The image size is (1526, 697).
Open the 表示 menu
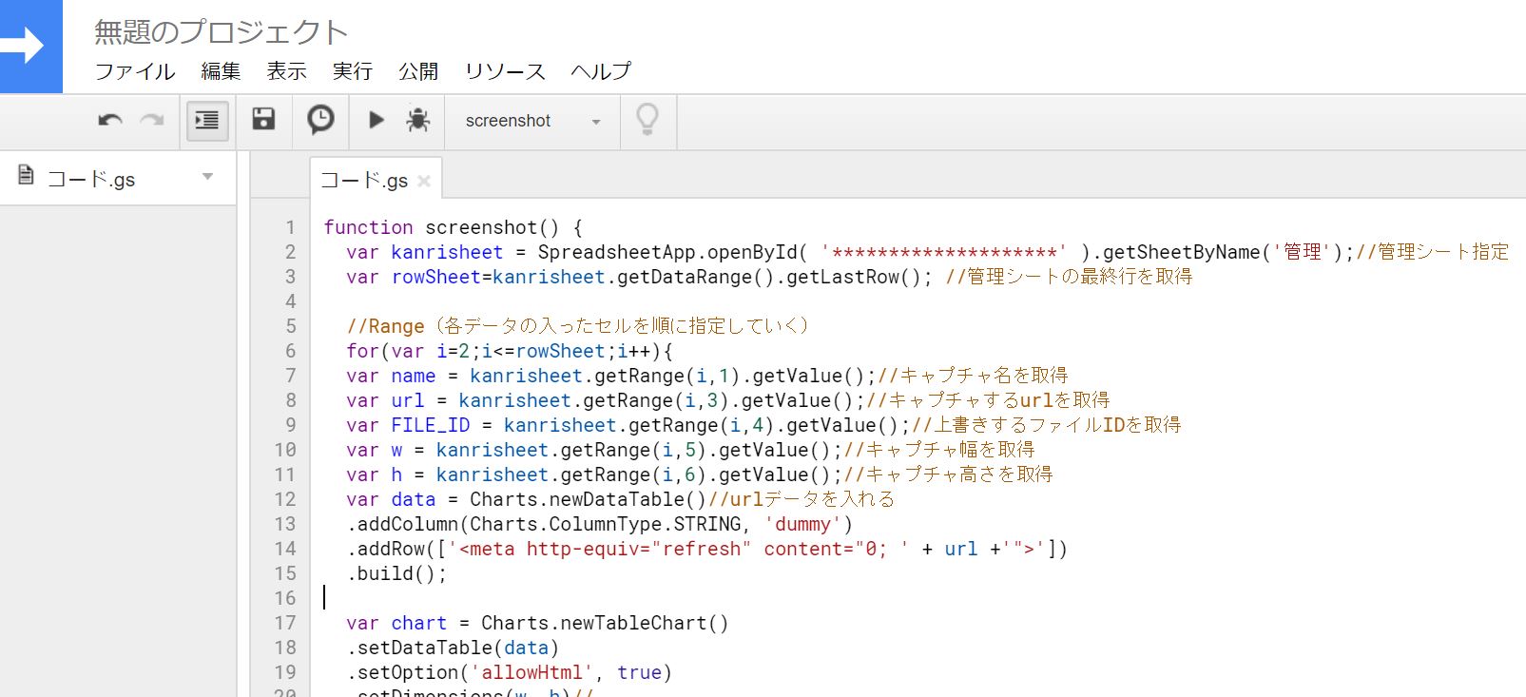[x=286, y=71]
